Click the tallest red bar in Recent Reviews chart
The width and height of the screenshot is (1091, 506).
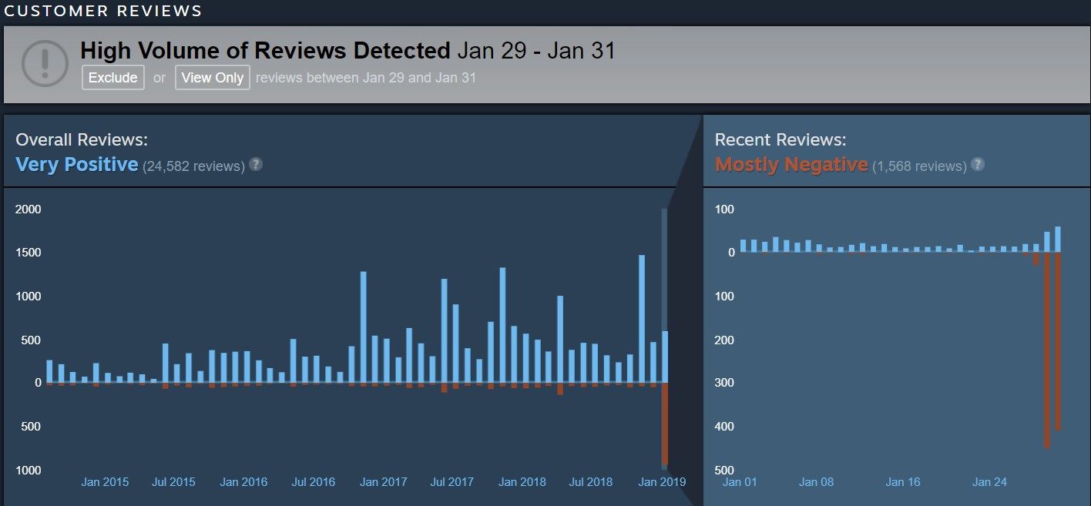(x=1047, y=350)
